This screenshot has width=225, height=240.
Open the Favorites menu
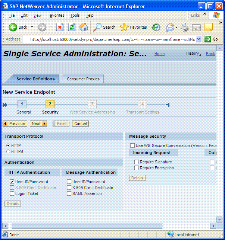[x=56, y=15]
